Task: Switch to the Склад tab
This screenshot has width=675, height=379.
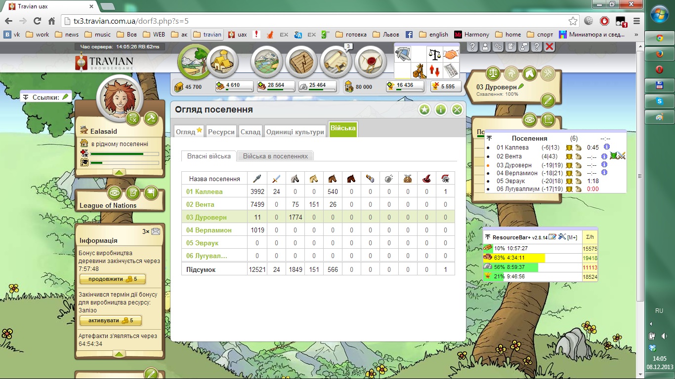Action: pyautogui.click(x=251, y=132)
